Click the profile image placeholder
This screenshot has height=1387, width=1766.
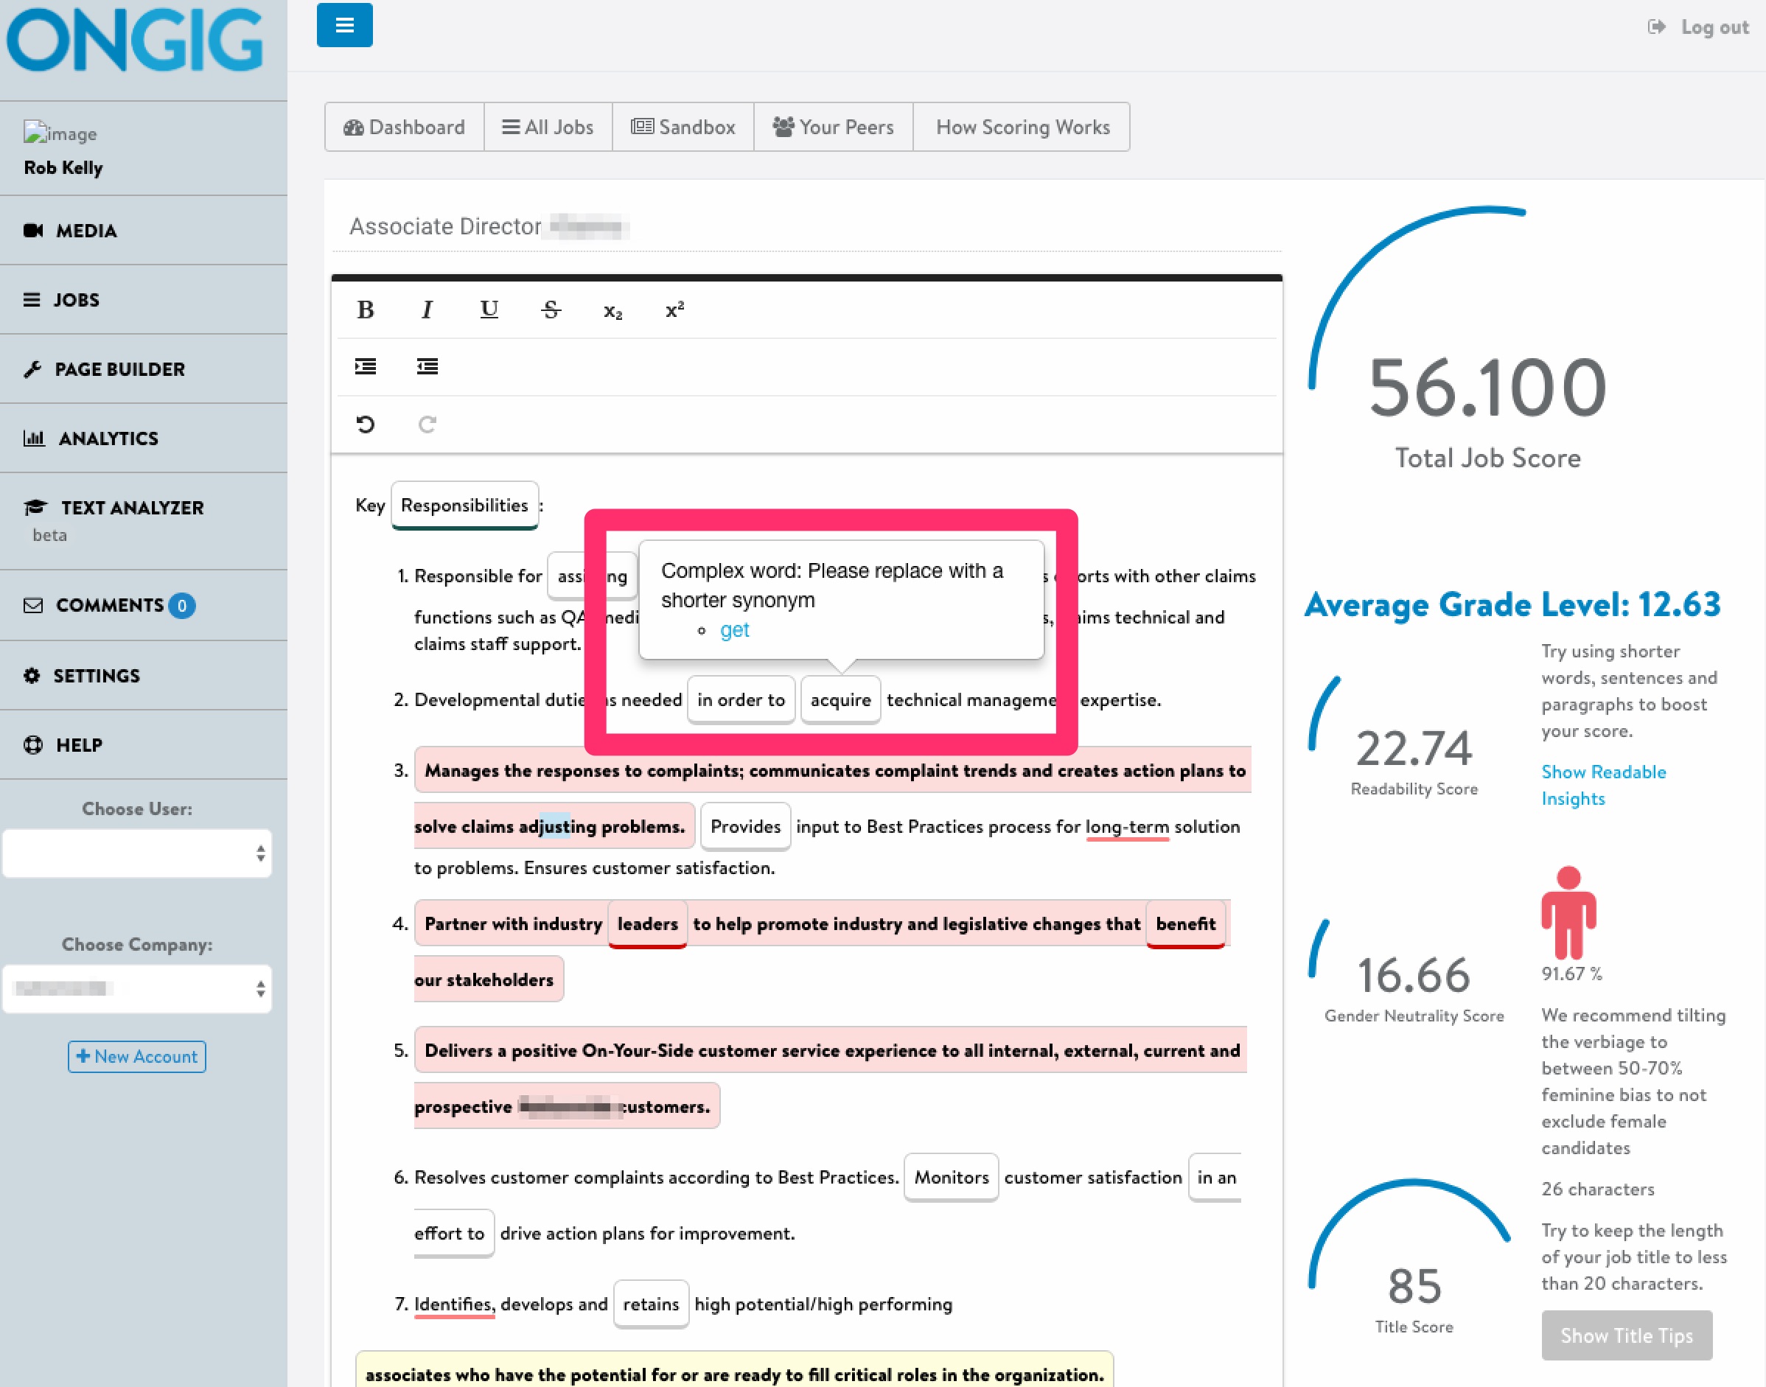click(60, 133)
